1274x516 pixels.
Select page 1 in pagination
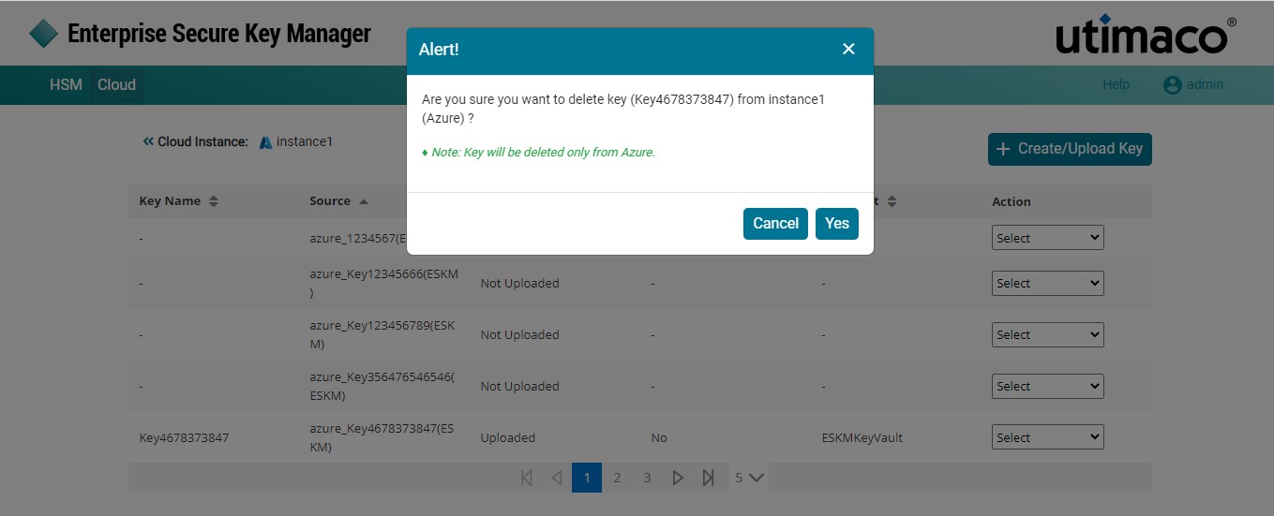point(587,478)
